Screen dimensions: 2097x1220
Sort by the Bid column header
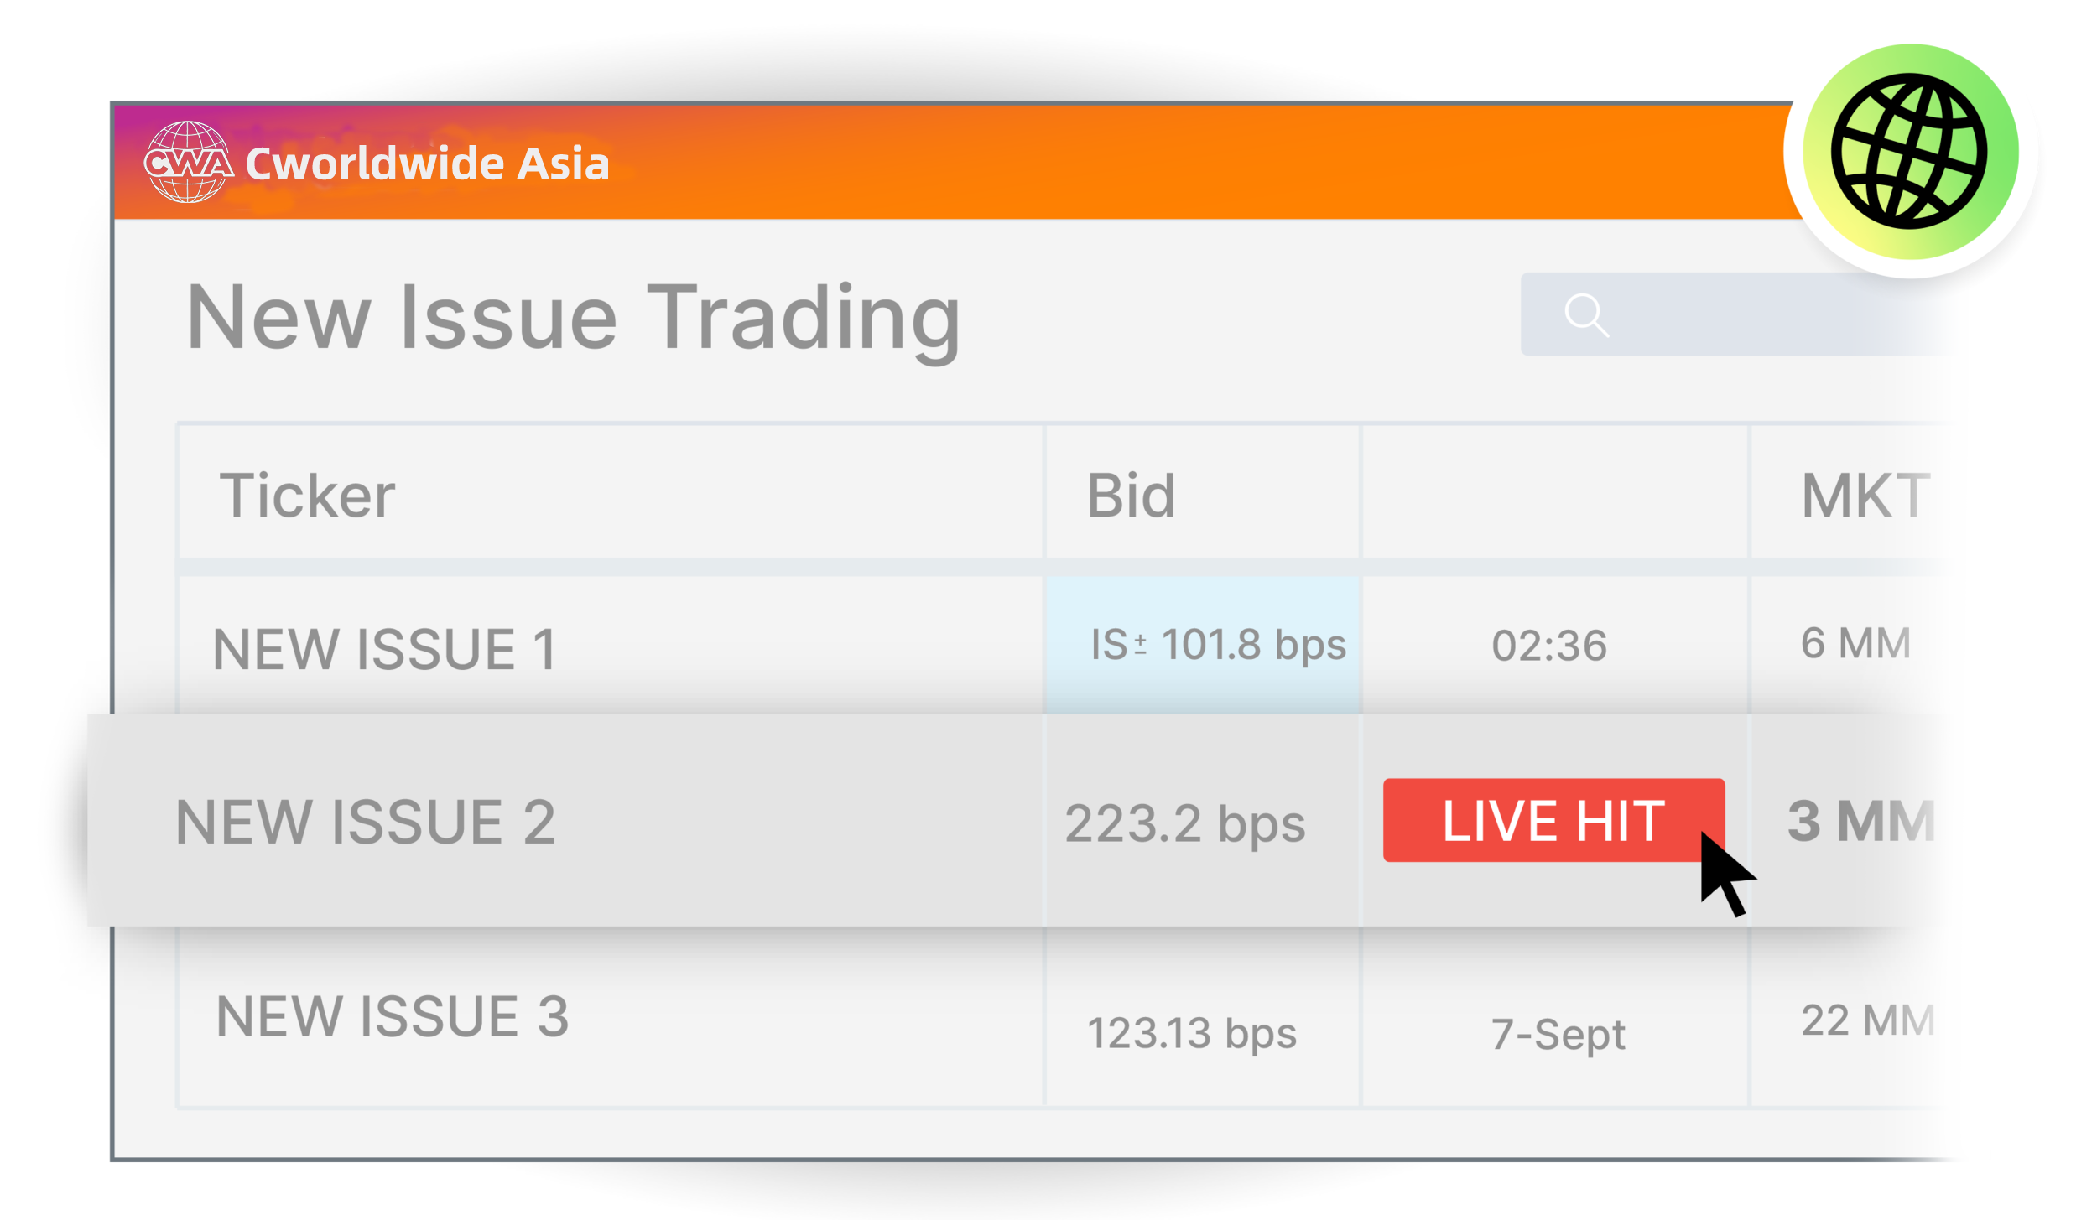coord(1131,496)
